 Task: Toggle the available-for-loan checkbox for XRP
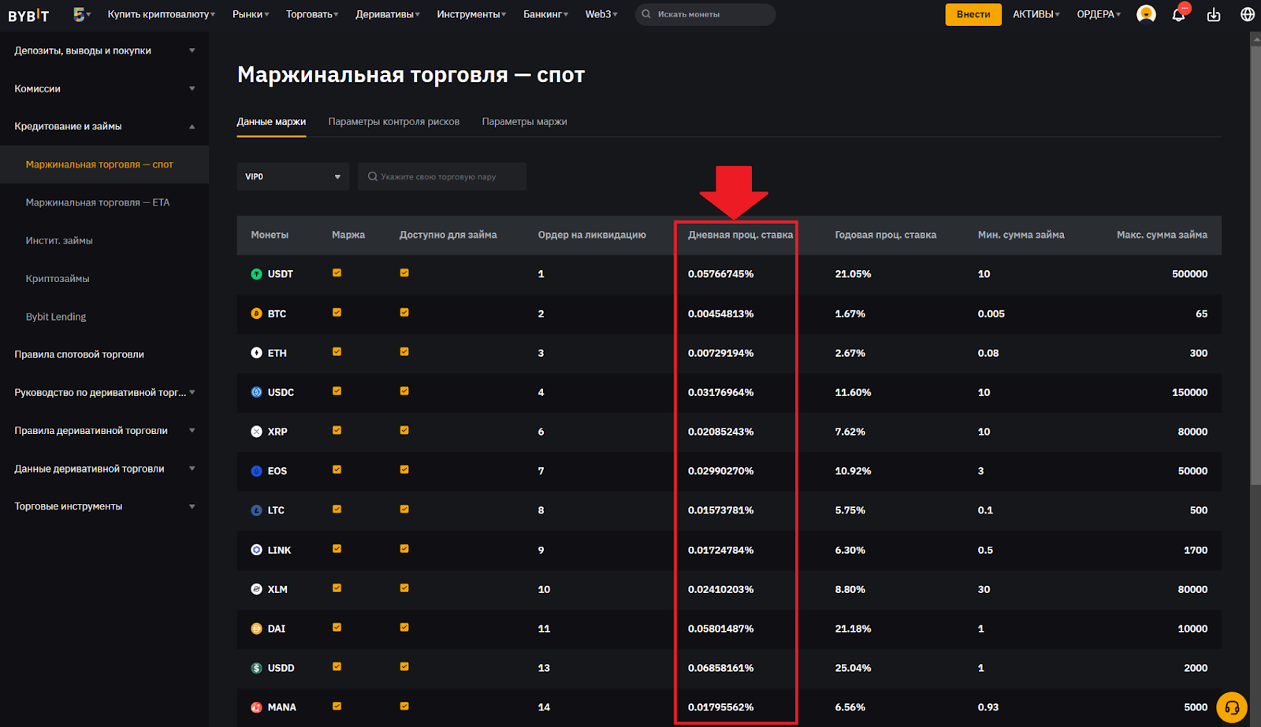click(404, 431)
